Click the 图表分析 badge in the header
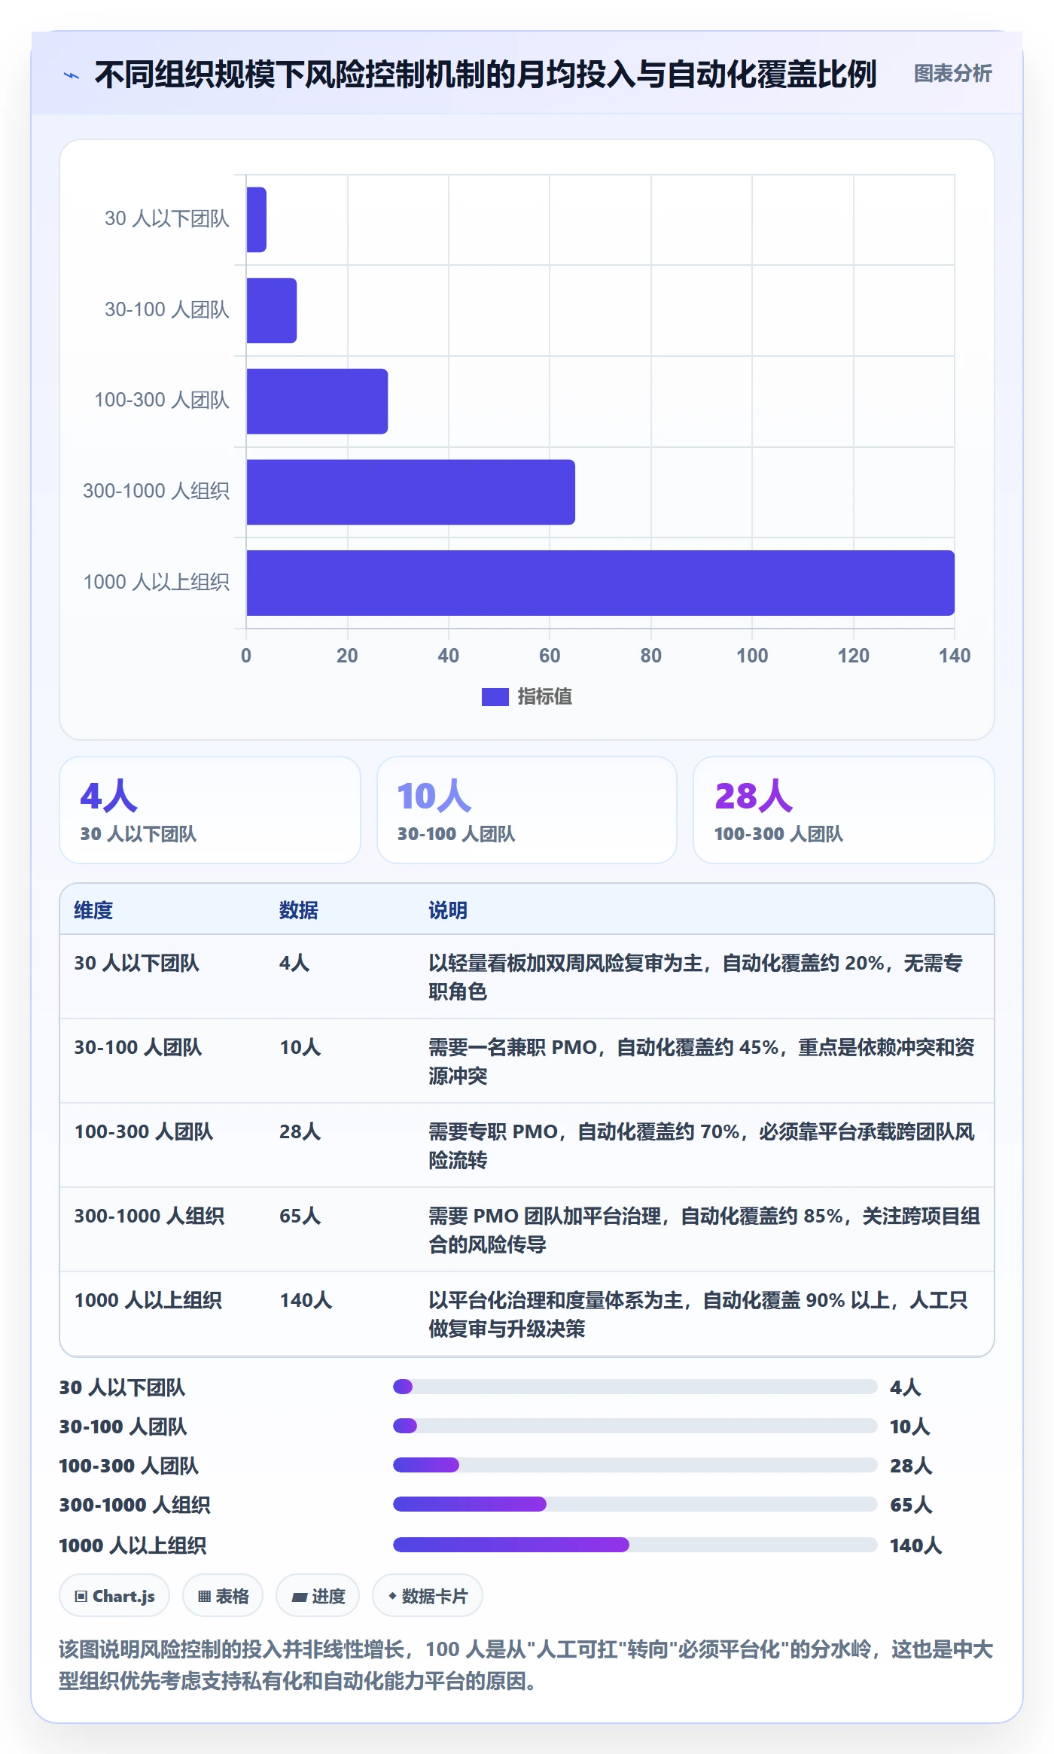Viewport: 1054px width, 1754px height. (x=952, y=74)
